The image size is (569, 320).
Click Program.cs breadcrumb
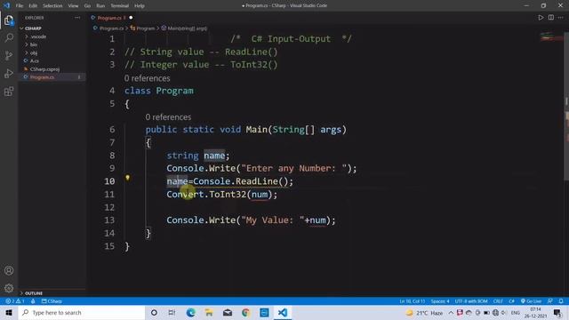(111, 28)
